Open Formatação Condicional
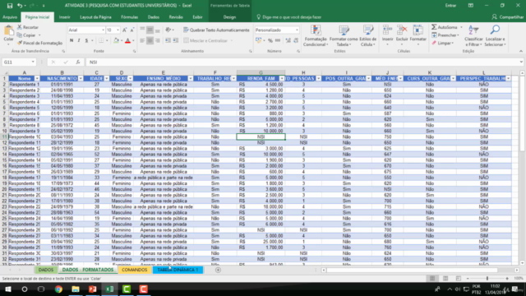Screen dimensions: 526x296 316,36
